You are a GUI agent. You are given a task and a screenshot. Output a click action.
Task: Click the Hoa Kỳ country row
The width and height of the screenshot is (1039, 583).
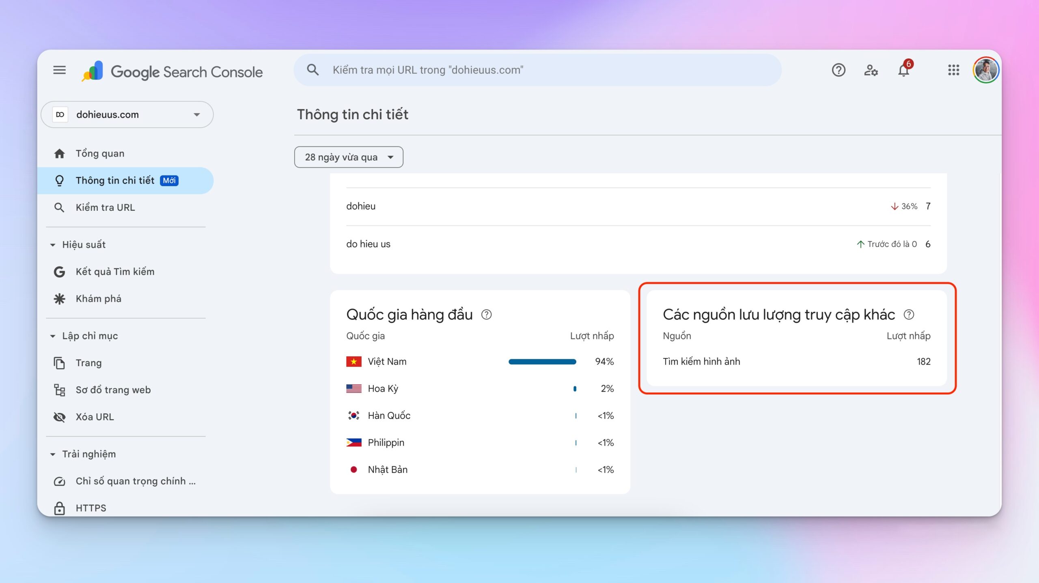pyautogui.click(x=480, y=389)
